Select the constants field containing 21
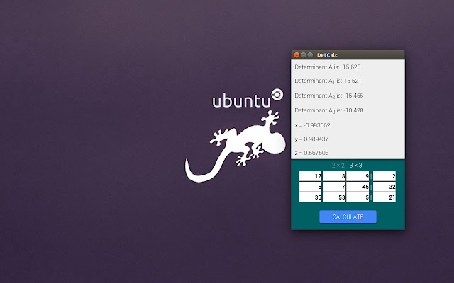Viewport: 454px width, 283px height. pos(384,197)
